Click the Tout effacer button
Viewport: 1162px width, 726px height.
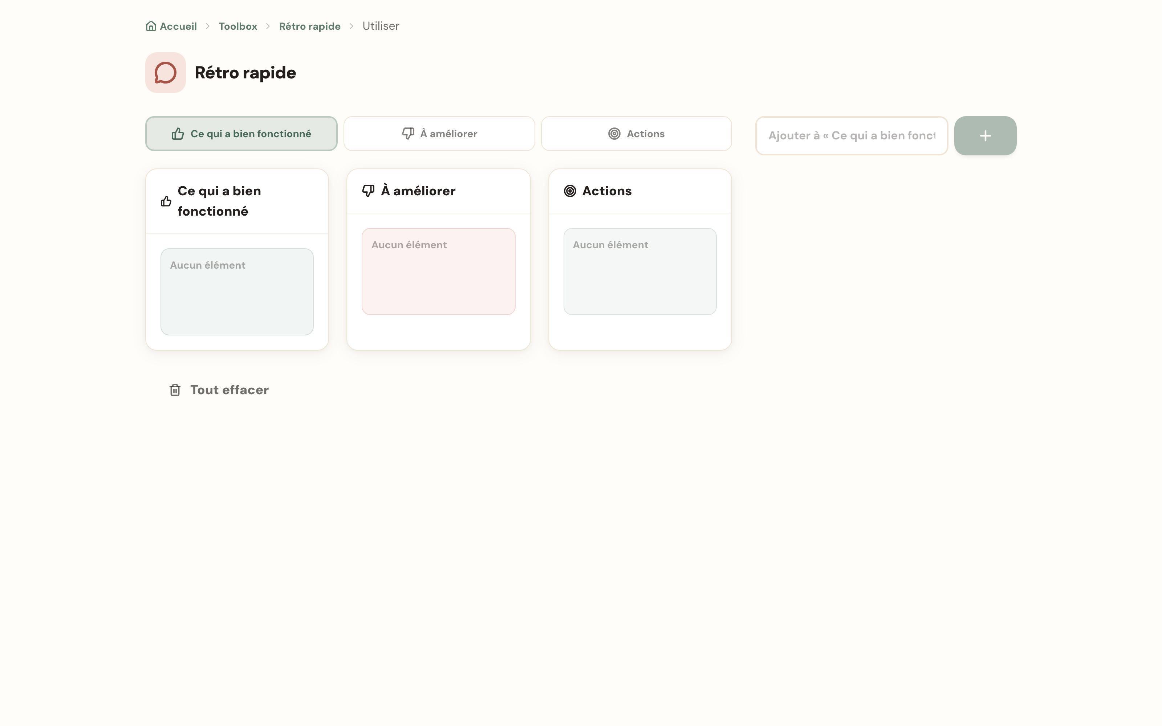219,390
